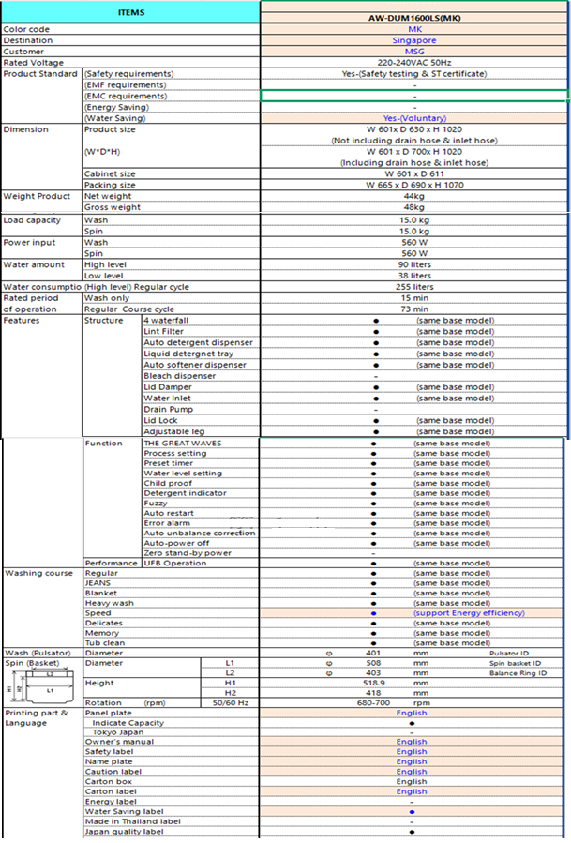Screen dimensions: 571x843
Task: Select the "48kg" gross weight value
Action: 414,207
